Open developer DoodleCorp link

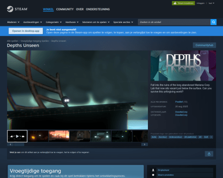pos(181,112)
